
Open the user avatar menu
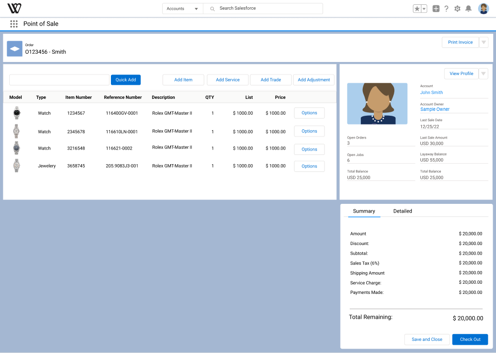point(483,9)
